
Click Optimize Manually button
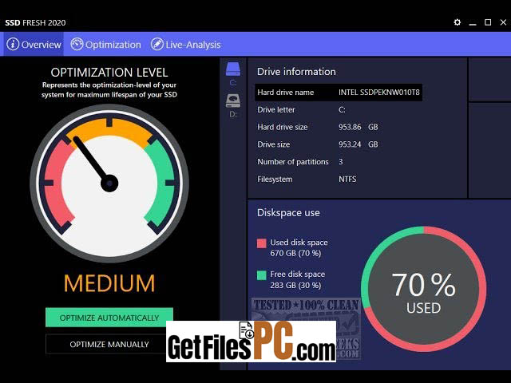(109, 344)
